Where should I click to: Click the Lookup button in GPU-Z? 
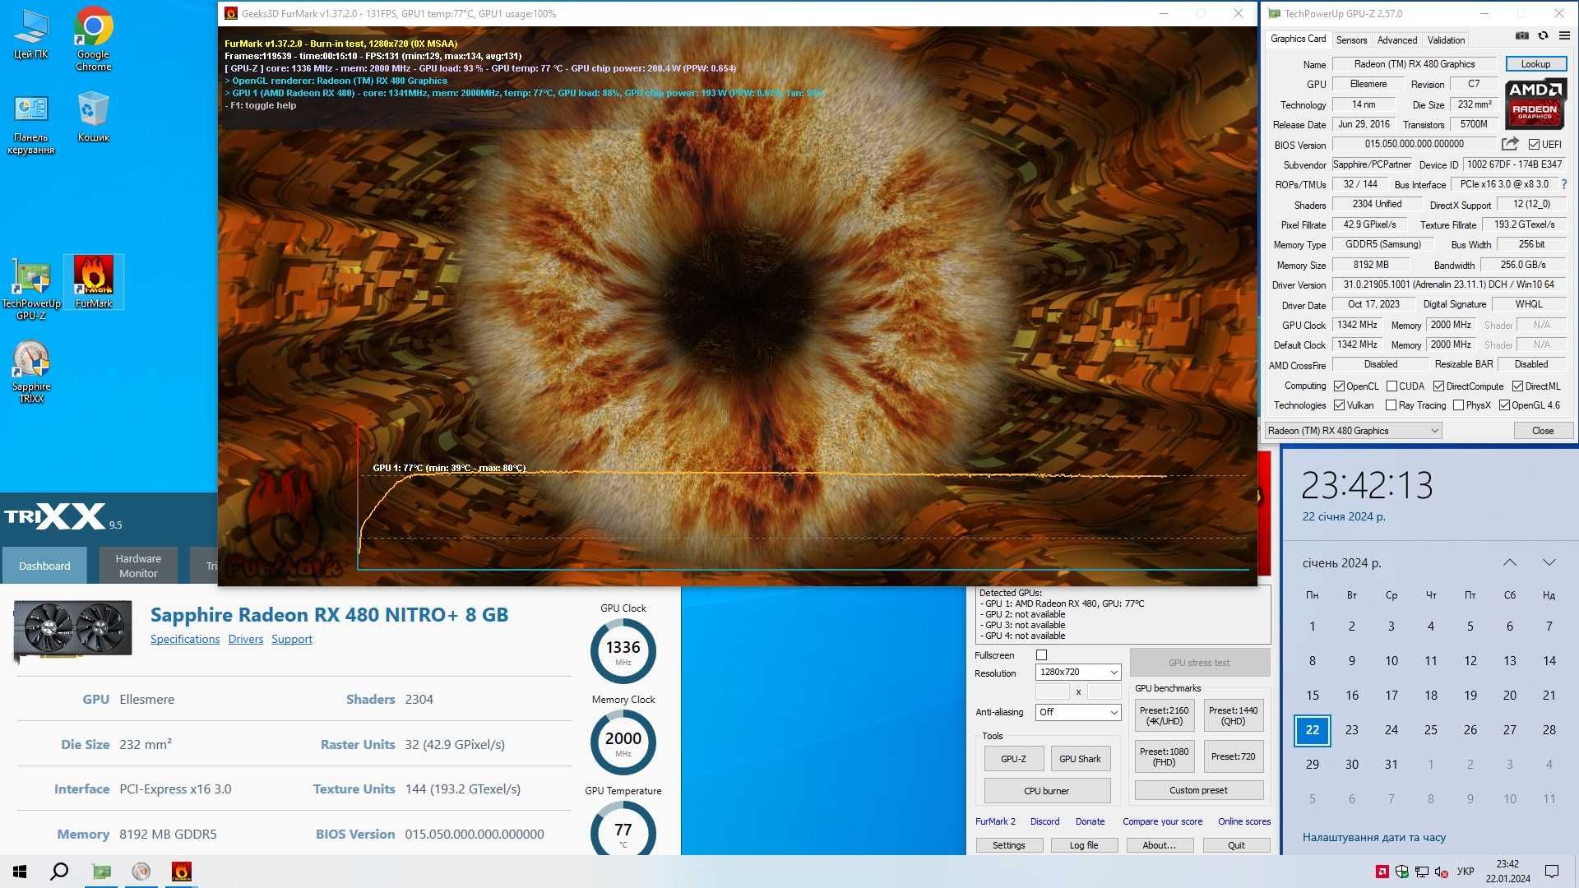coord(1535,64)
